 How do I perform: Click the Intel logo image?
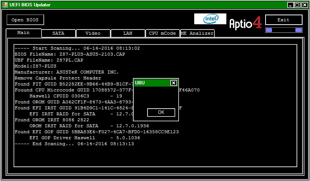point(210,19)
